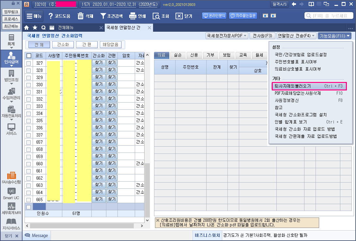Expand the arrow under 인사급여
The image size is (356, 241).
coord(11,66)
